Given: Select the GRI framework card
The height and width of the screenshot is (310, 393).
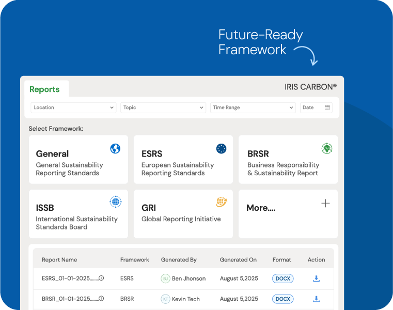Looking at the screenshot, I should [x=183, y=214].
